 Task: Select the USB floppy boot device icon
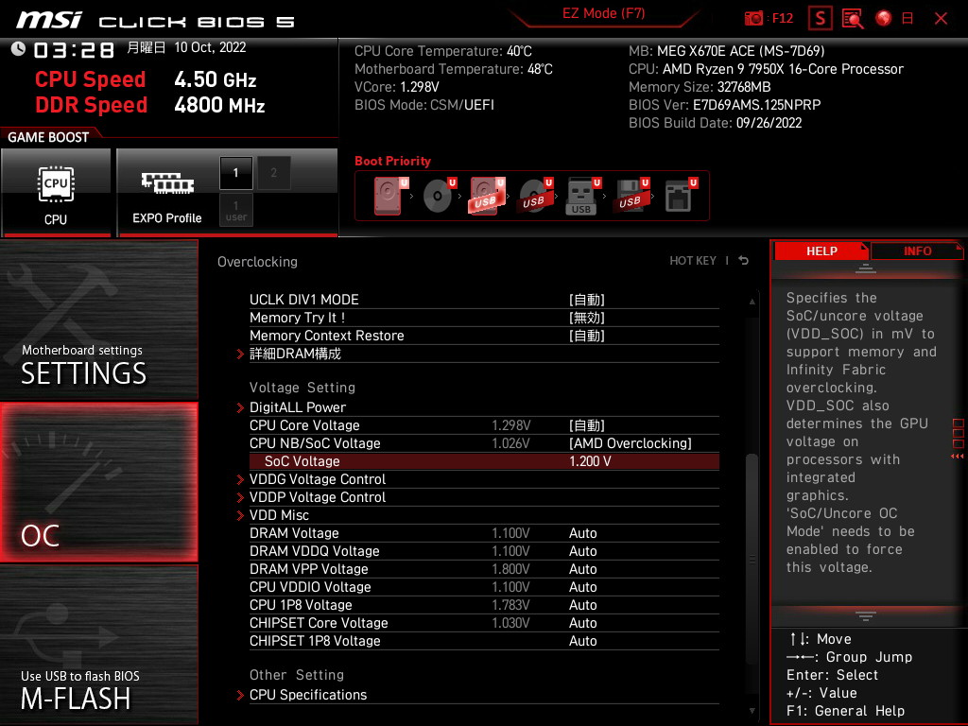[x=631, y=196]
